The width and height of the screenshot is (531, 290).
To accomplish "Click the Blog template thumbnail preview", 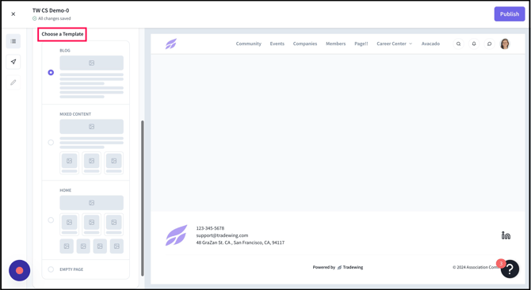I will click(x=91, y=77).
